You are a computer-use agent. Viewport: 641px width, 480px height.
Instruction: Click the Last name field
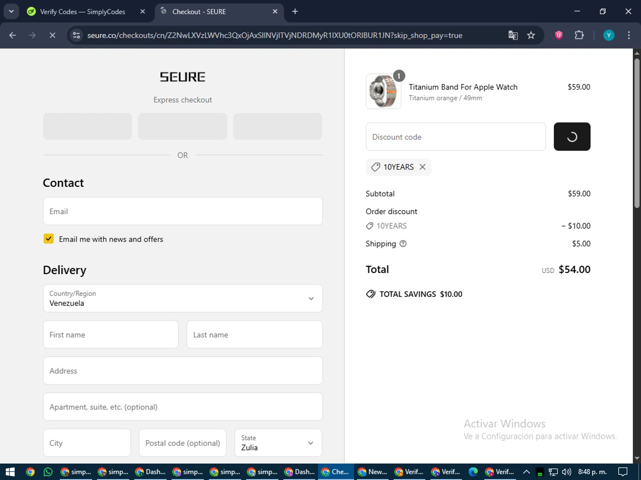[255, 335]
